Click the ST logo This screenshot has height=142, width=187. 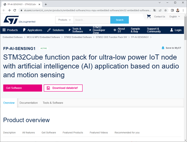pyautogui.click(x=11, y=20)
